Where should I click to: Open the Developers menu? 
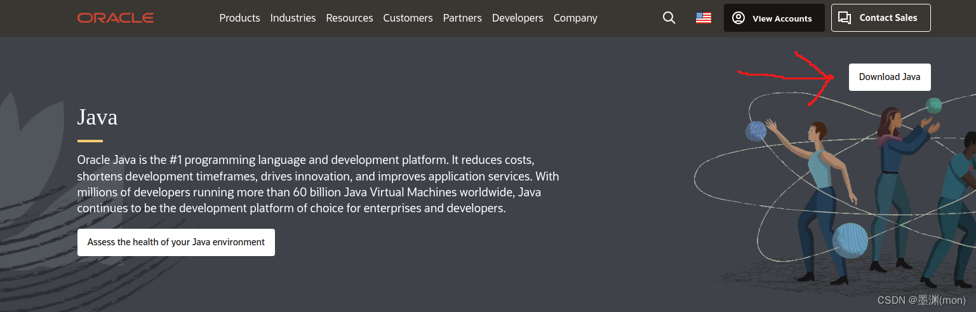click(518, 18)
